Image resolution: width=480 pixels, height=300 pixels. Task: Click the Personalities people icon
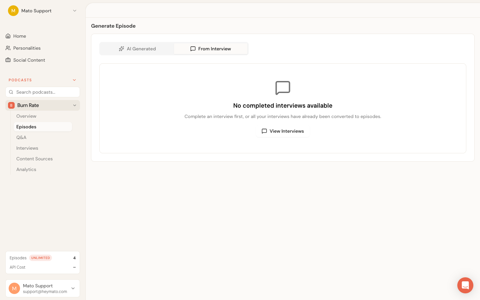coord(8,48)
